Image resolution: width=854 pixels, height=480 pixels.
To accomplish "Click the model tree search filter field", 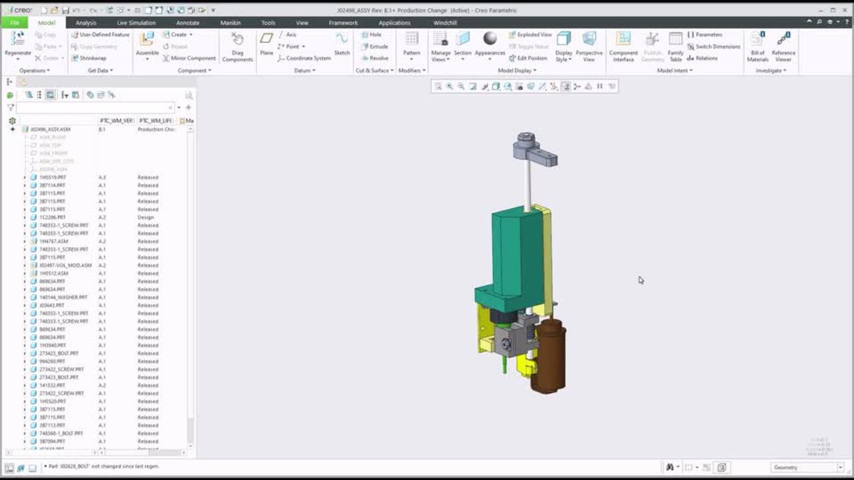I will coord(93,107).
